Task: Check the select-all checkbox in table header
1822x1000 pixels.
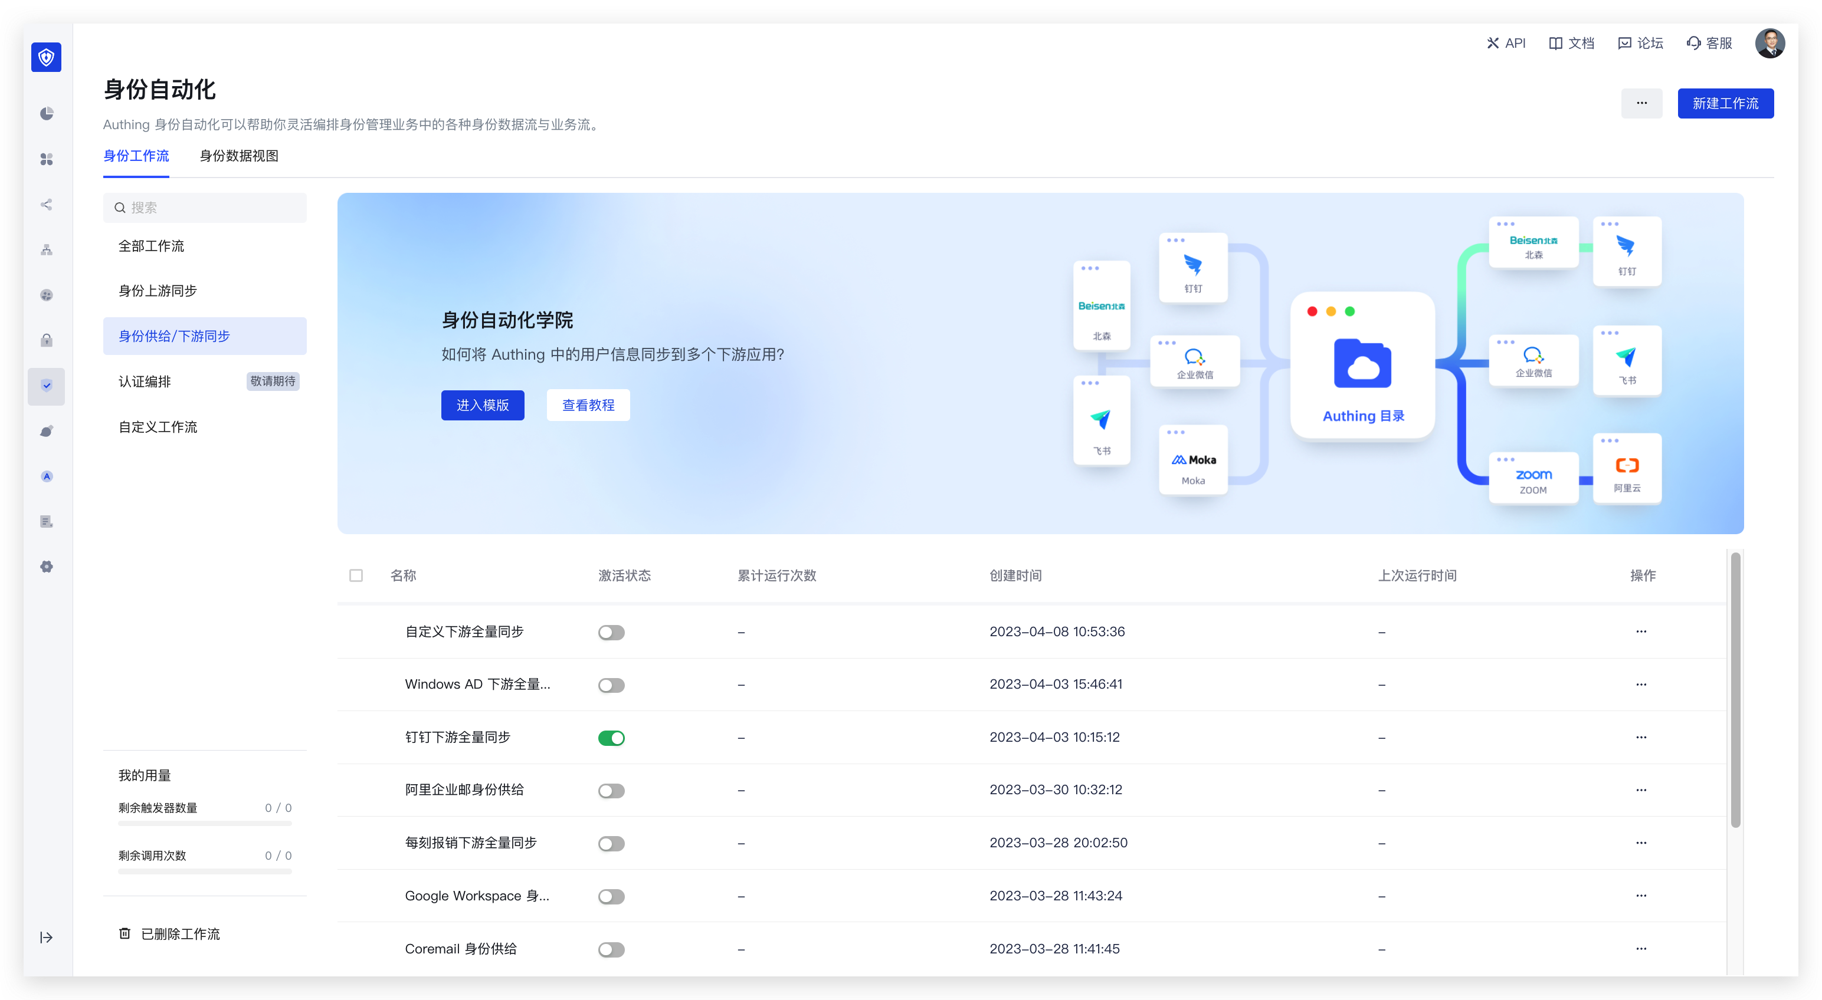Action: point(356,575)
